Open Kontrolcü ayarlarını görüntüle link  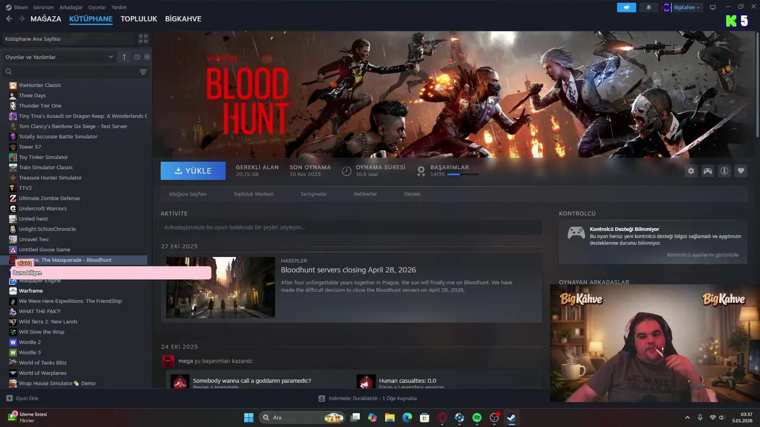click(703, 255)
